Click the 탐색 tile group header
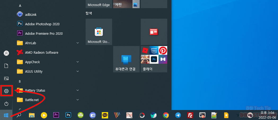278x120 pixels. click(89, 13)
